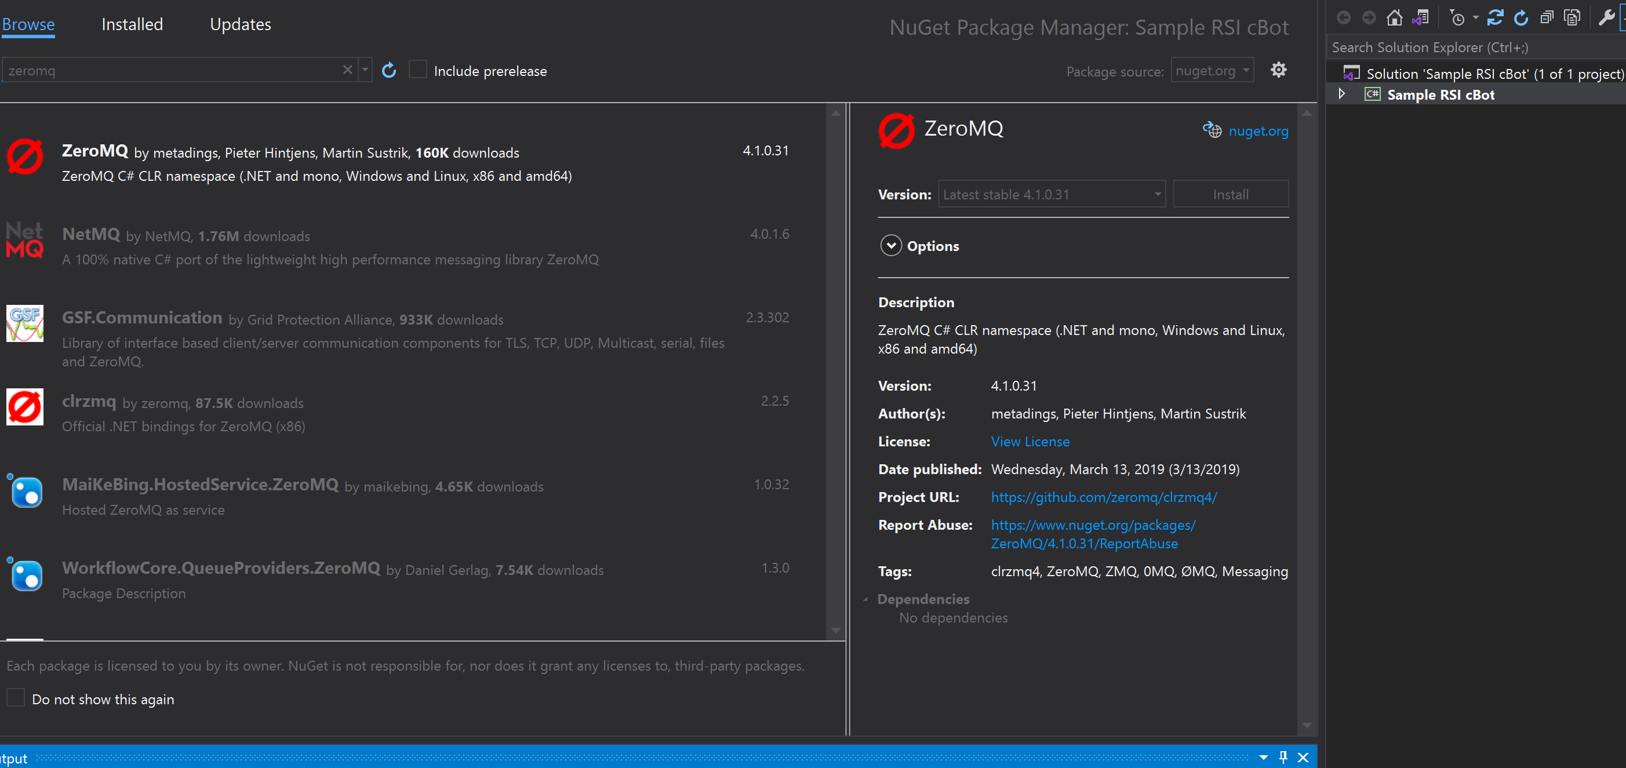Collapse the Dependencies section
1626x768 pixels.
tap(865, 599)
